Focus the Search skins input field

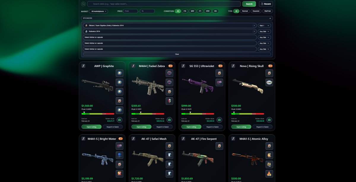[164, 4]
